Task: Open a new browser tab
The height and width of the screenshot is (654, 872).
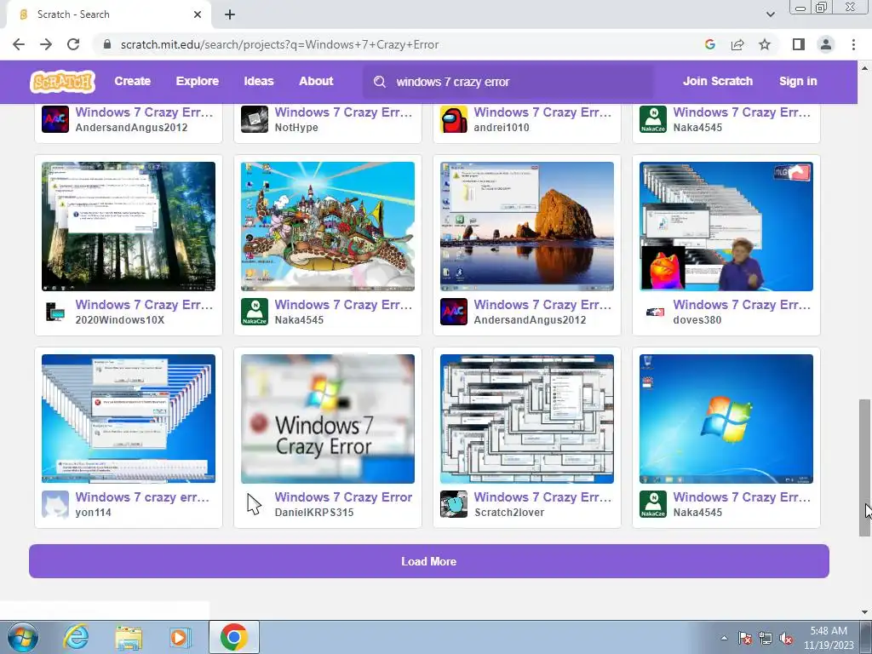Action: click(x=230, y=14)
